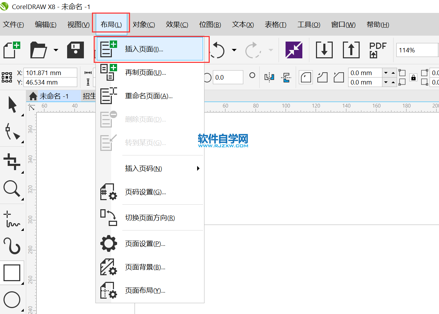Open the 帮助(H) menu
The height and width of the screenshot is (314, 439).
tap(378, 24)
